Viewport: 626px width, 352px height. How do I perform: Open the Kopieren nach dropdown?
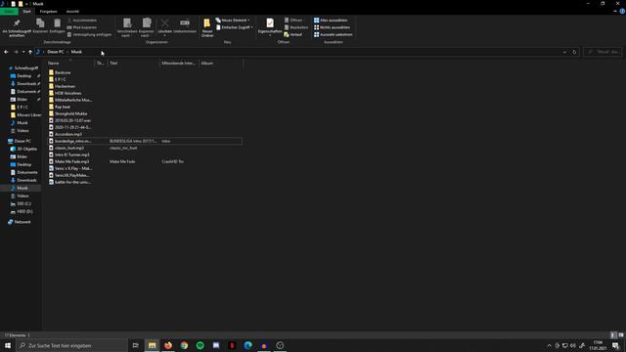[146, 27]
